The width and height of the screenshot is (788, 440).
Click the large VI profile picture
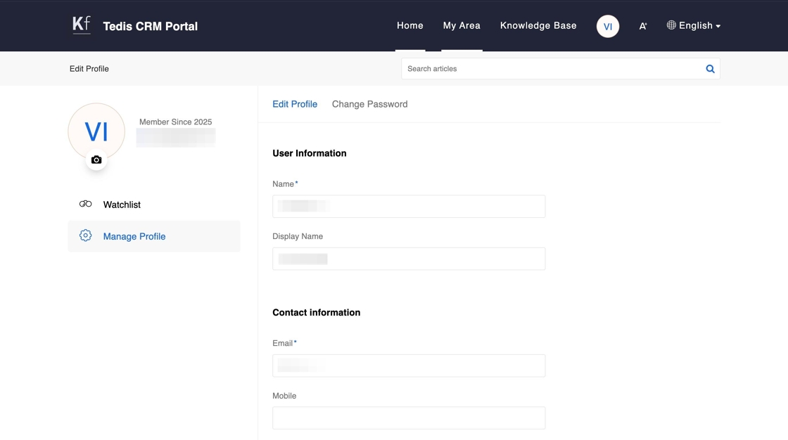coord(96,131)
